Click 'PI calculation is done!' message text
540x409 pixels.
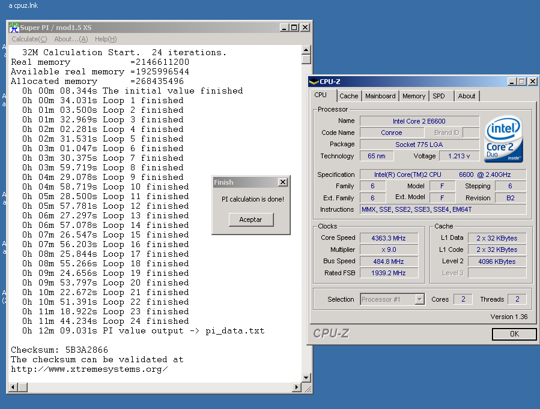tap(253, 199)
